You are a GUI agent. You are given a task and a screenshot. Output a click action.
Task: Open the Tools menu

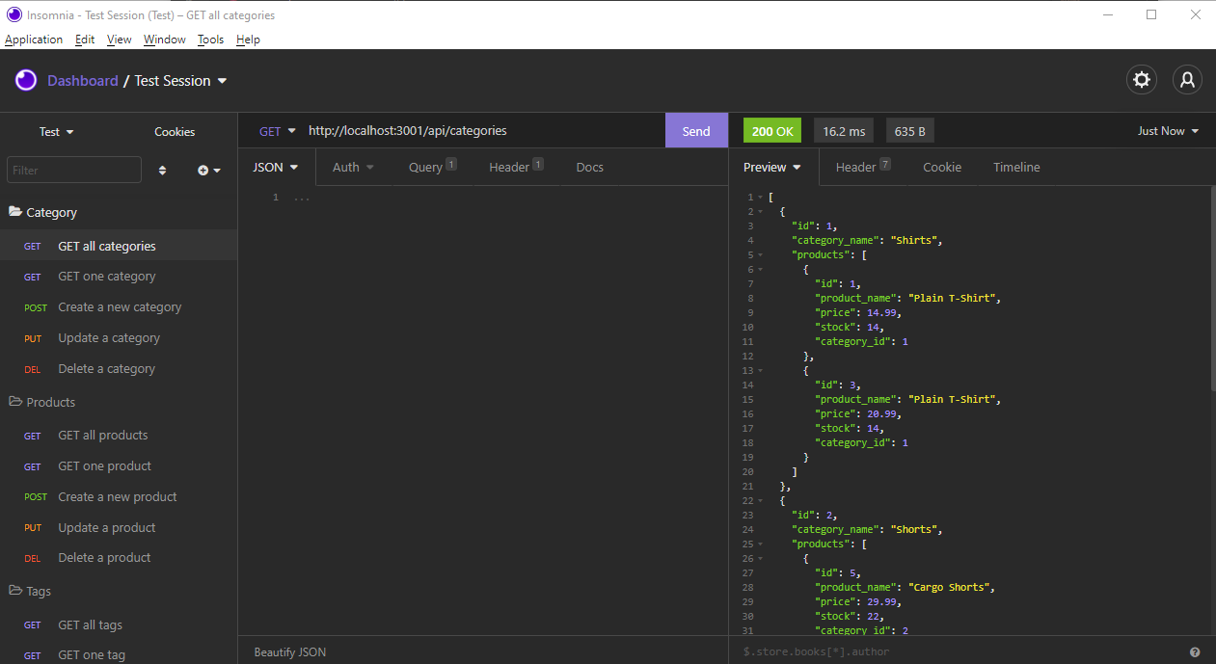tap(210, 40)
